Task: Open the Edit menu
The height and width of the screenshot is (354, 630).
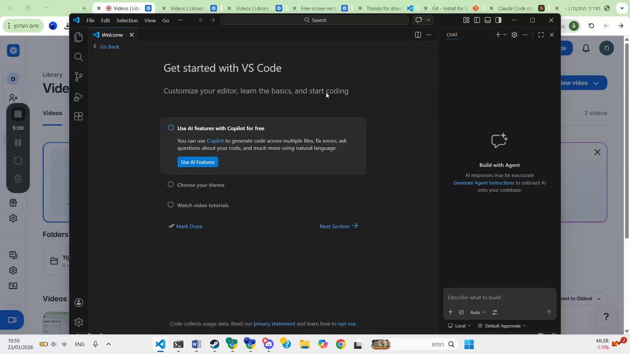Action: pyautogui.click(x=105, y=20)
